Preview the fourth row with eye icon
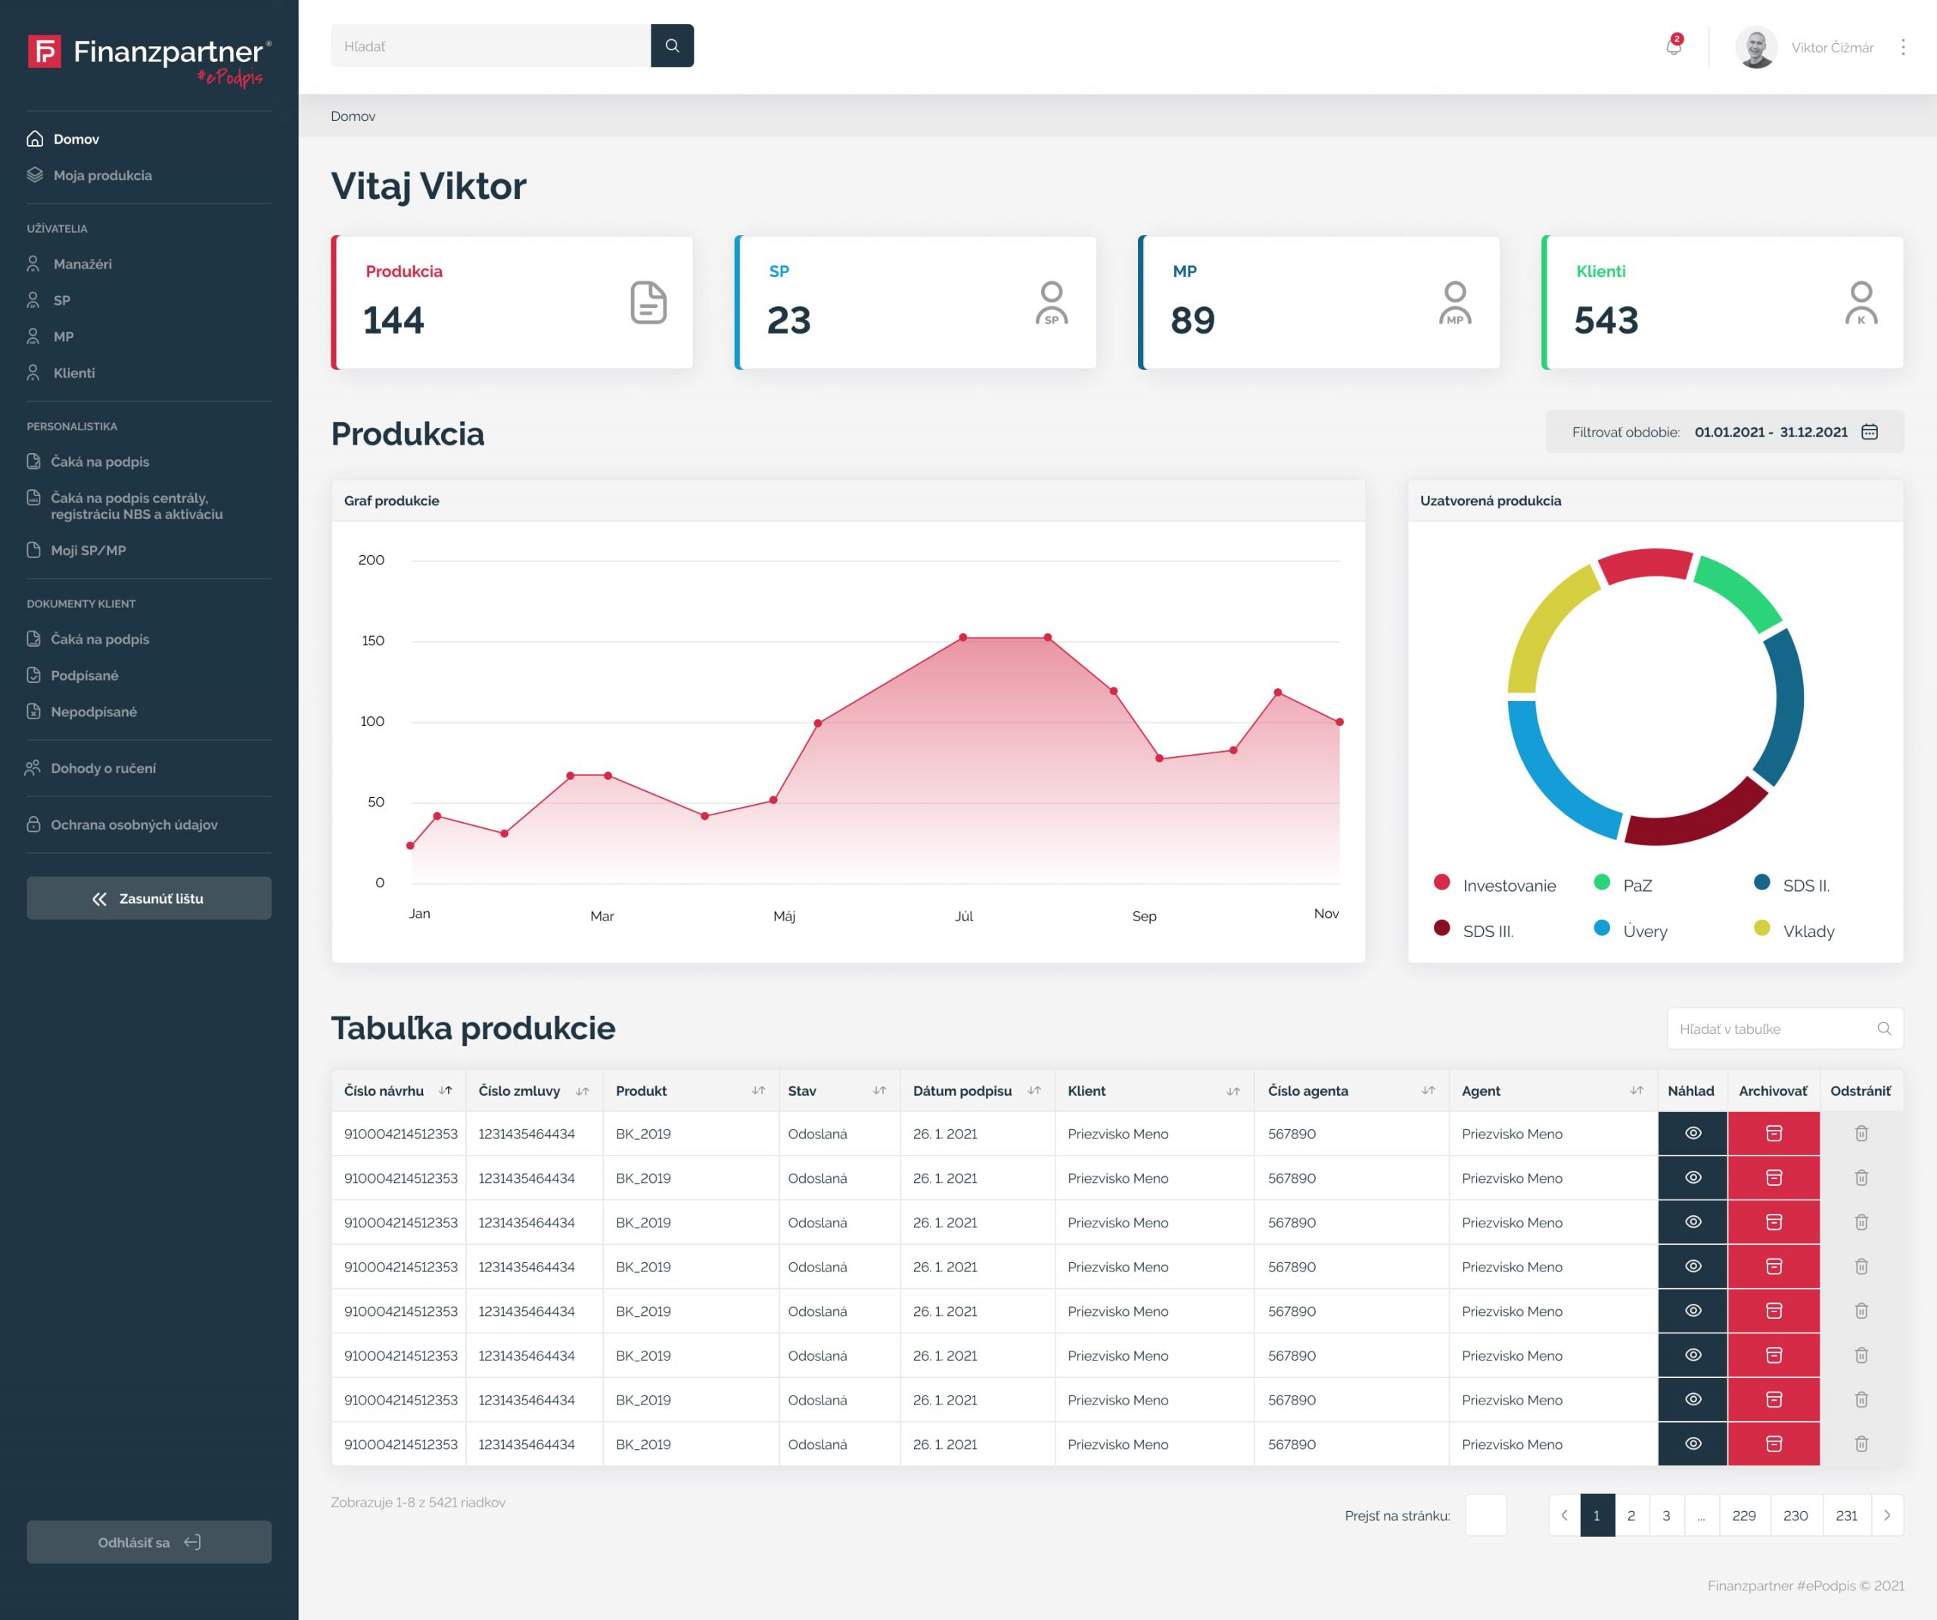Viewport: 1937px width, 1620px height. (1693, 1266)
